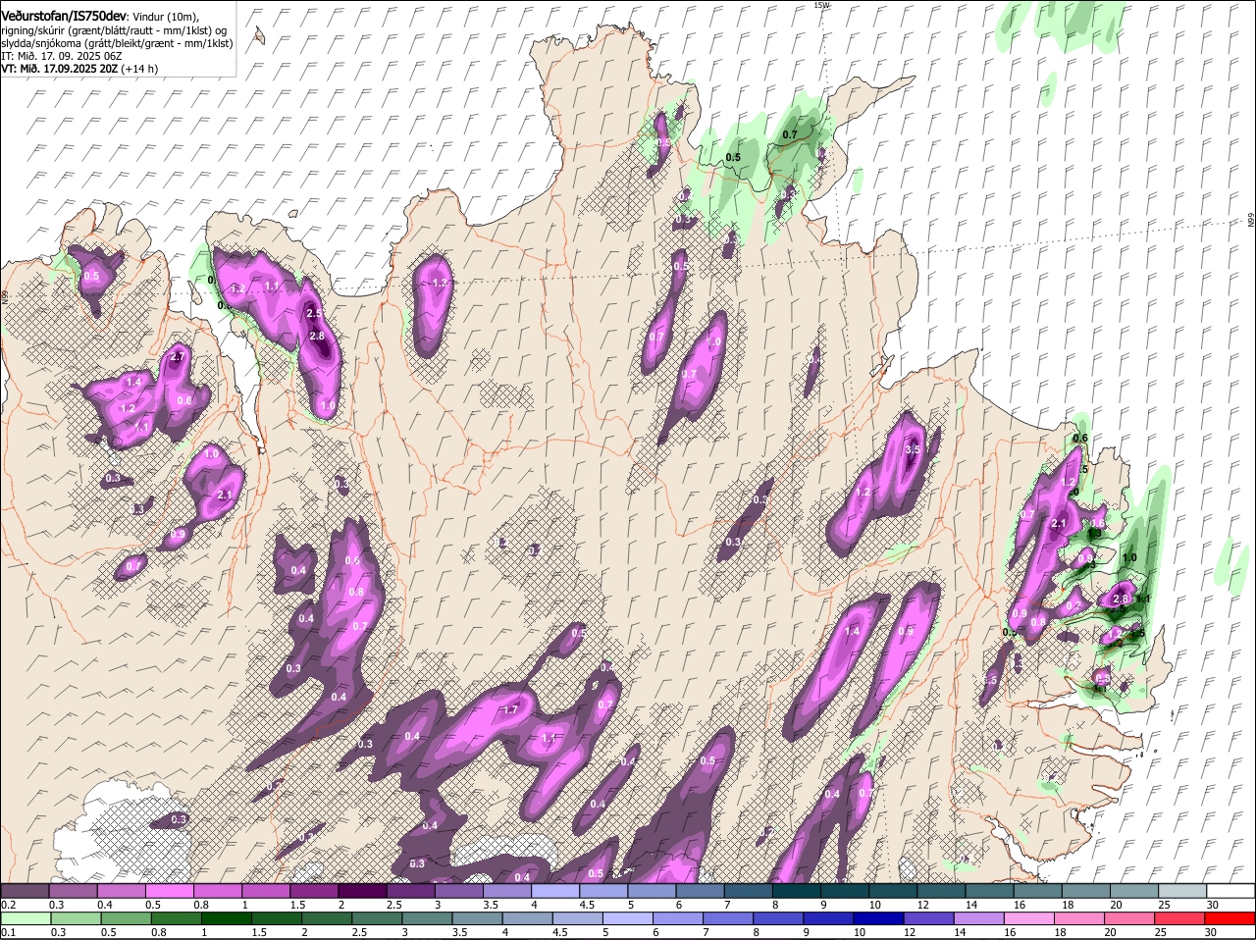Pick the lower legend swatch between 0.5 and 0.8

tap(127, 918)
